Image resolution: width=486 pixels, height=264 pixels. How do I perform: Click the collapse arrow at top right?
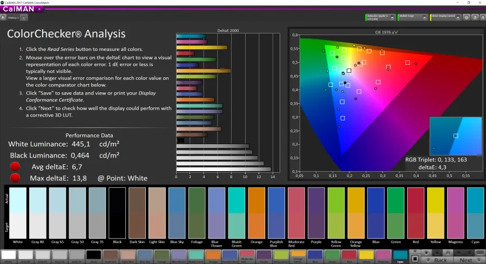coord(483,17)
